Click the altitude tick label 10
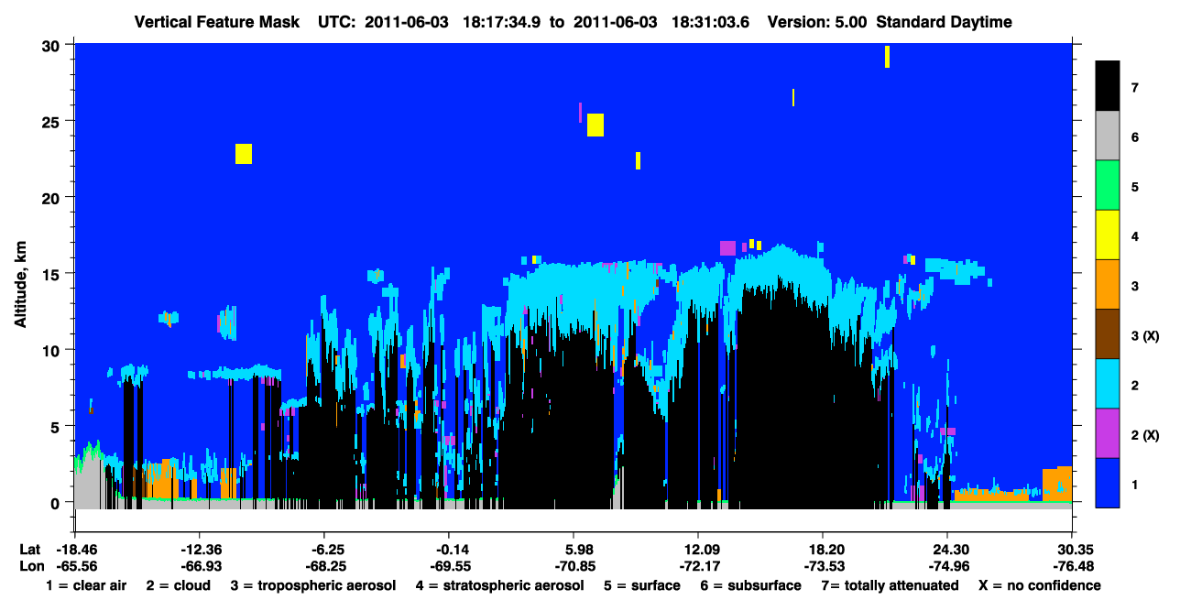Viewport: 1191px width, 611px height. pos(52,350)
